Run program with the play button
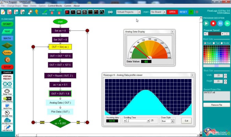Screen dimensions: 231x137 point(206,24)
